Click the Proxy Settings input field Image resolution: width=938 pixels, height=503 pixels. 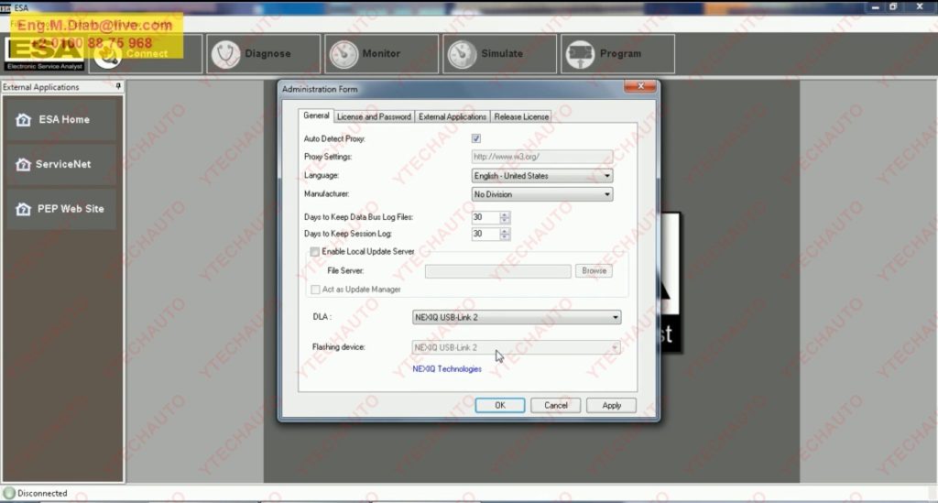point(542,157)
